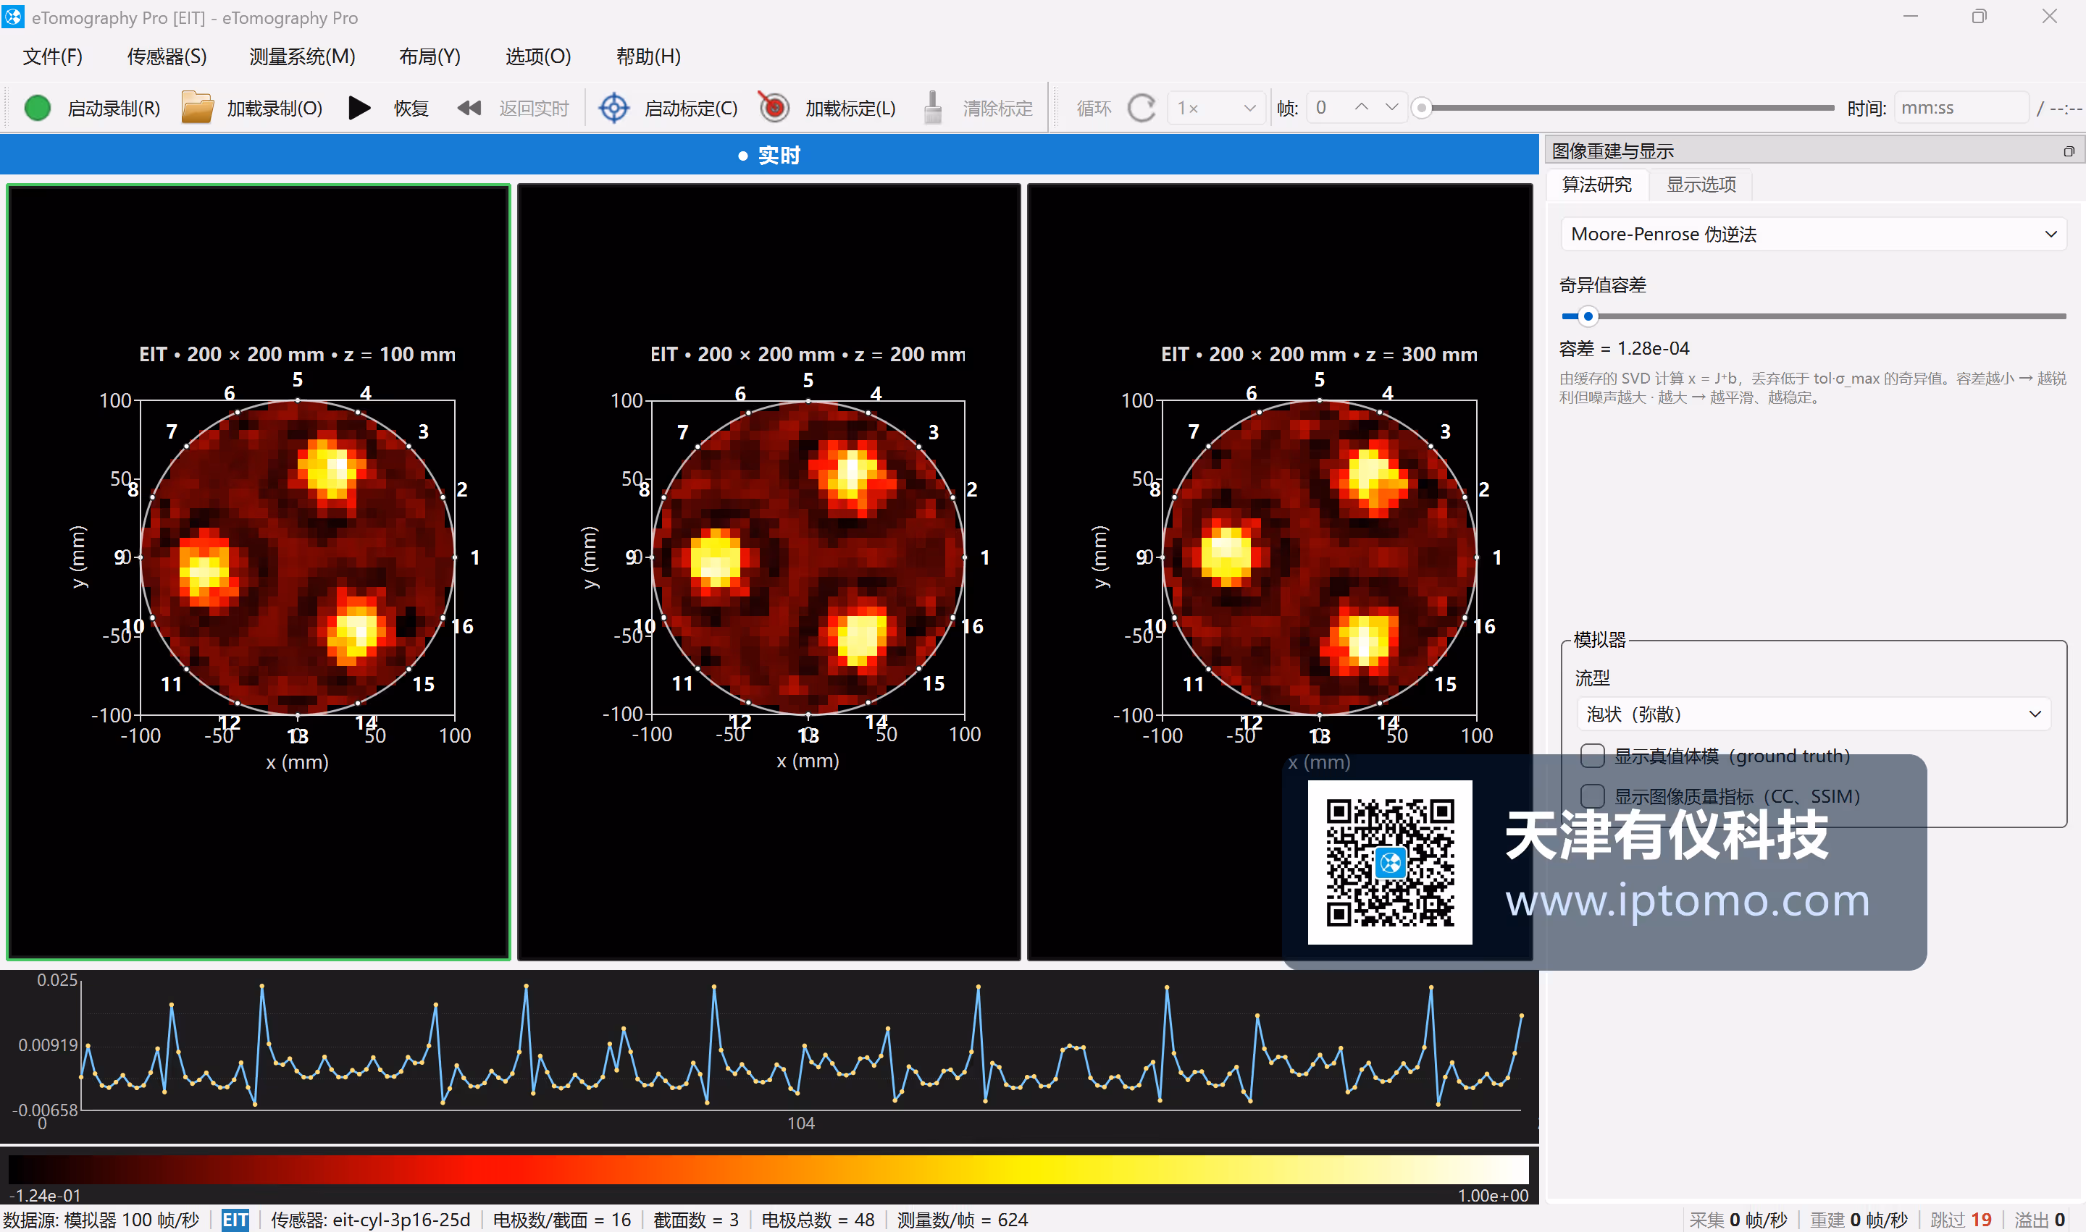Select the EIT z = 300 mm view

point(1279,572)
